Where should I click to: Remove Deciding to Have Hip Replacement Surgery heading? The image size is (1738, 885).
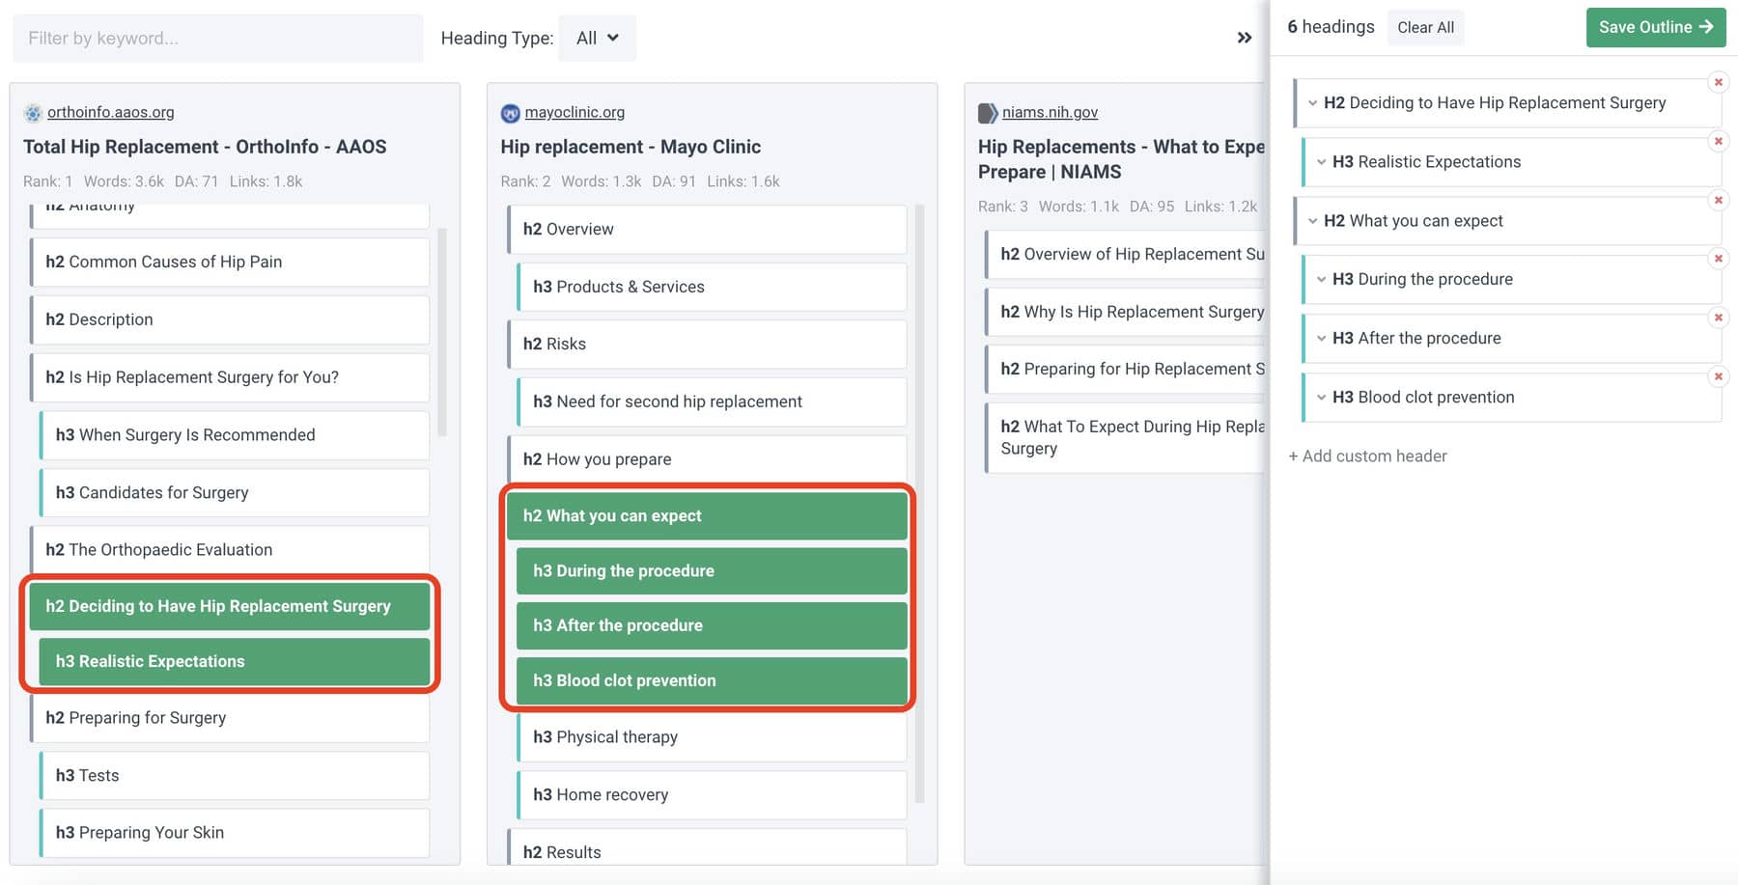(1718, 83)
